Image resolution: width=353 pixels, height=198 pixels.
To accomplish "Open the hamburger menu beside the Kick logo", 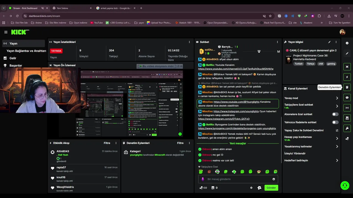I will (x=6, y=32).
